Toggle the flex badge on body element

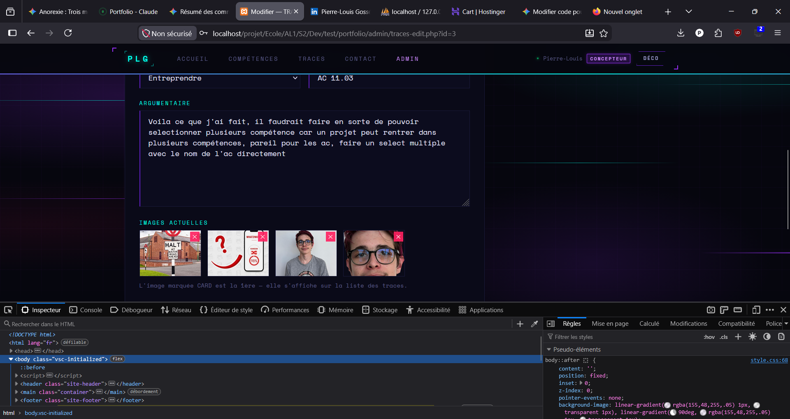pos(118,359)
